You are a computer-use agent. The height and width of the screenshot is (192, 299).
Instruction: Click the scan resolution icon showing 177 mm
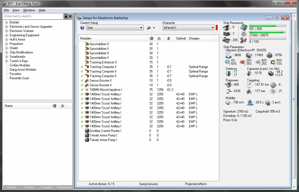(249, 91)
